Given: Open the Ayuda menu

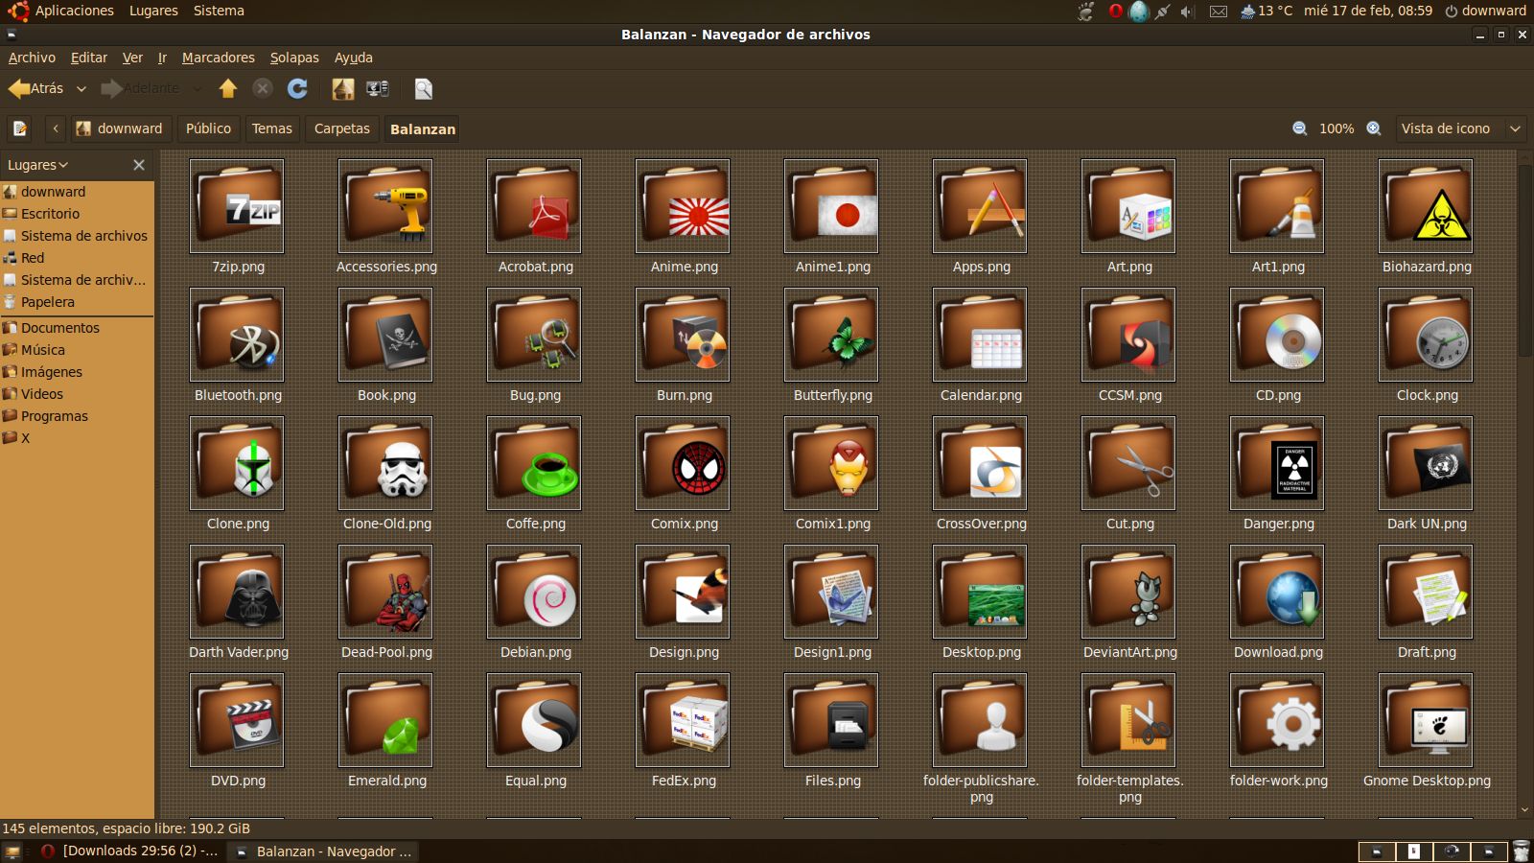Looking at the screenshot, I should coord(353,58).
